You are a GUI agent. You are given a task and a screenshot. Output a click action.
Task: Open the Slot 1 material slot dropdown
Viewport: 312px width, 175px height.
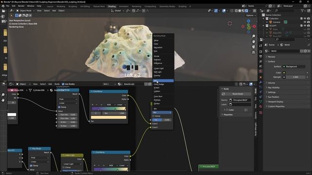point(109,84)
